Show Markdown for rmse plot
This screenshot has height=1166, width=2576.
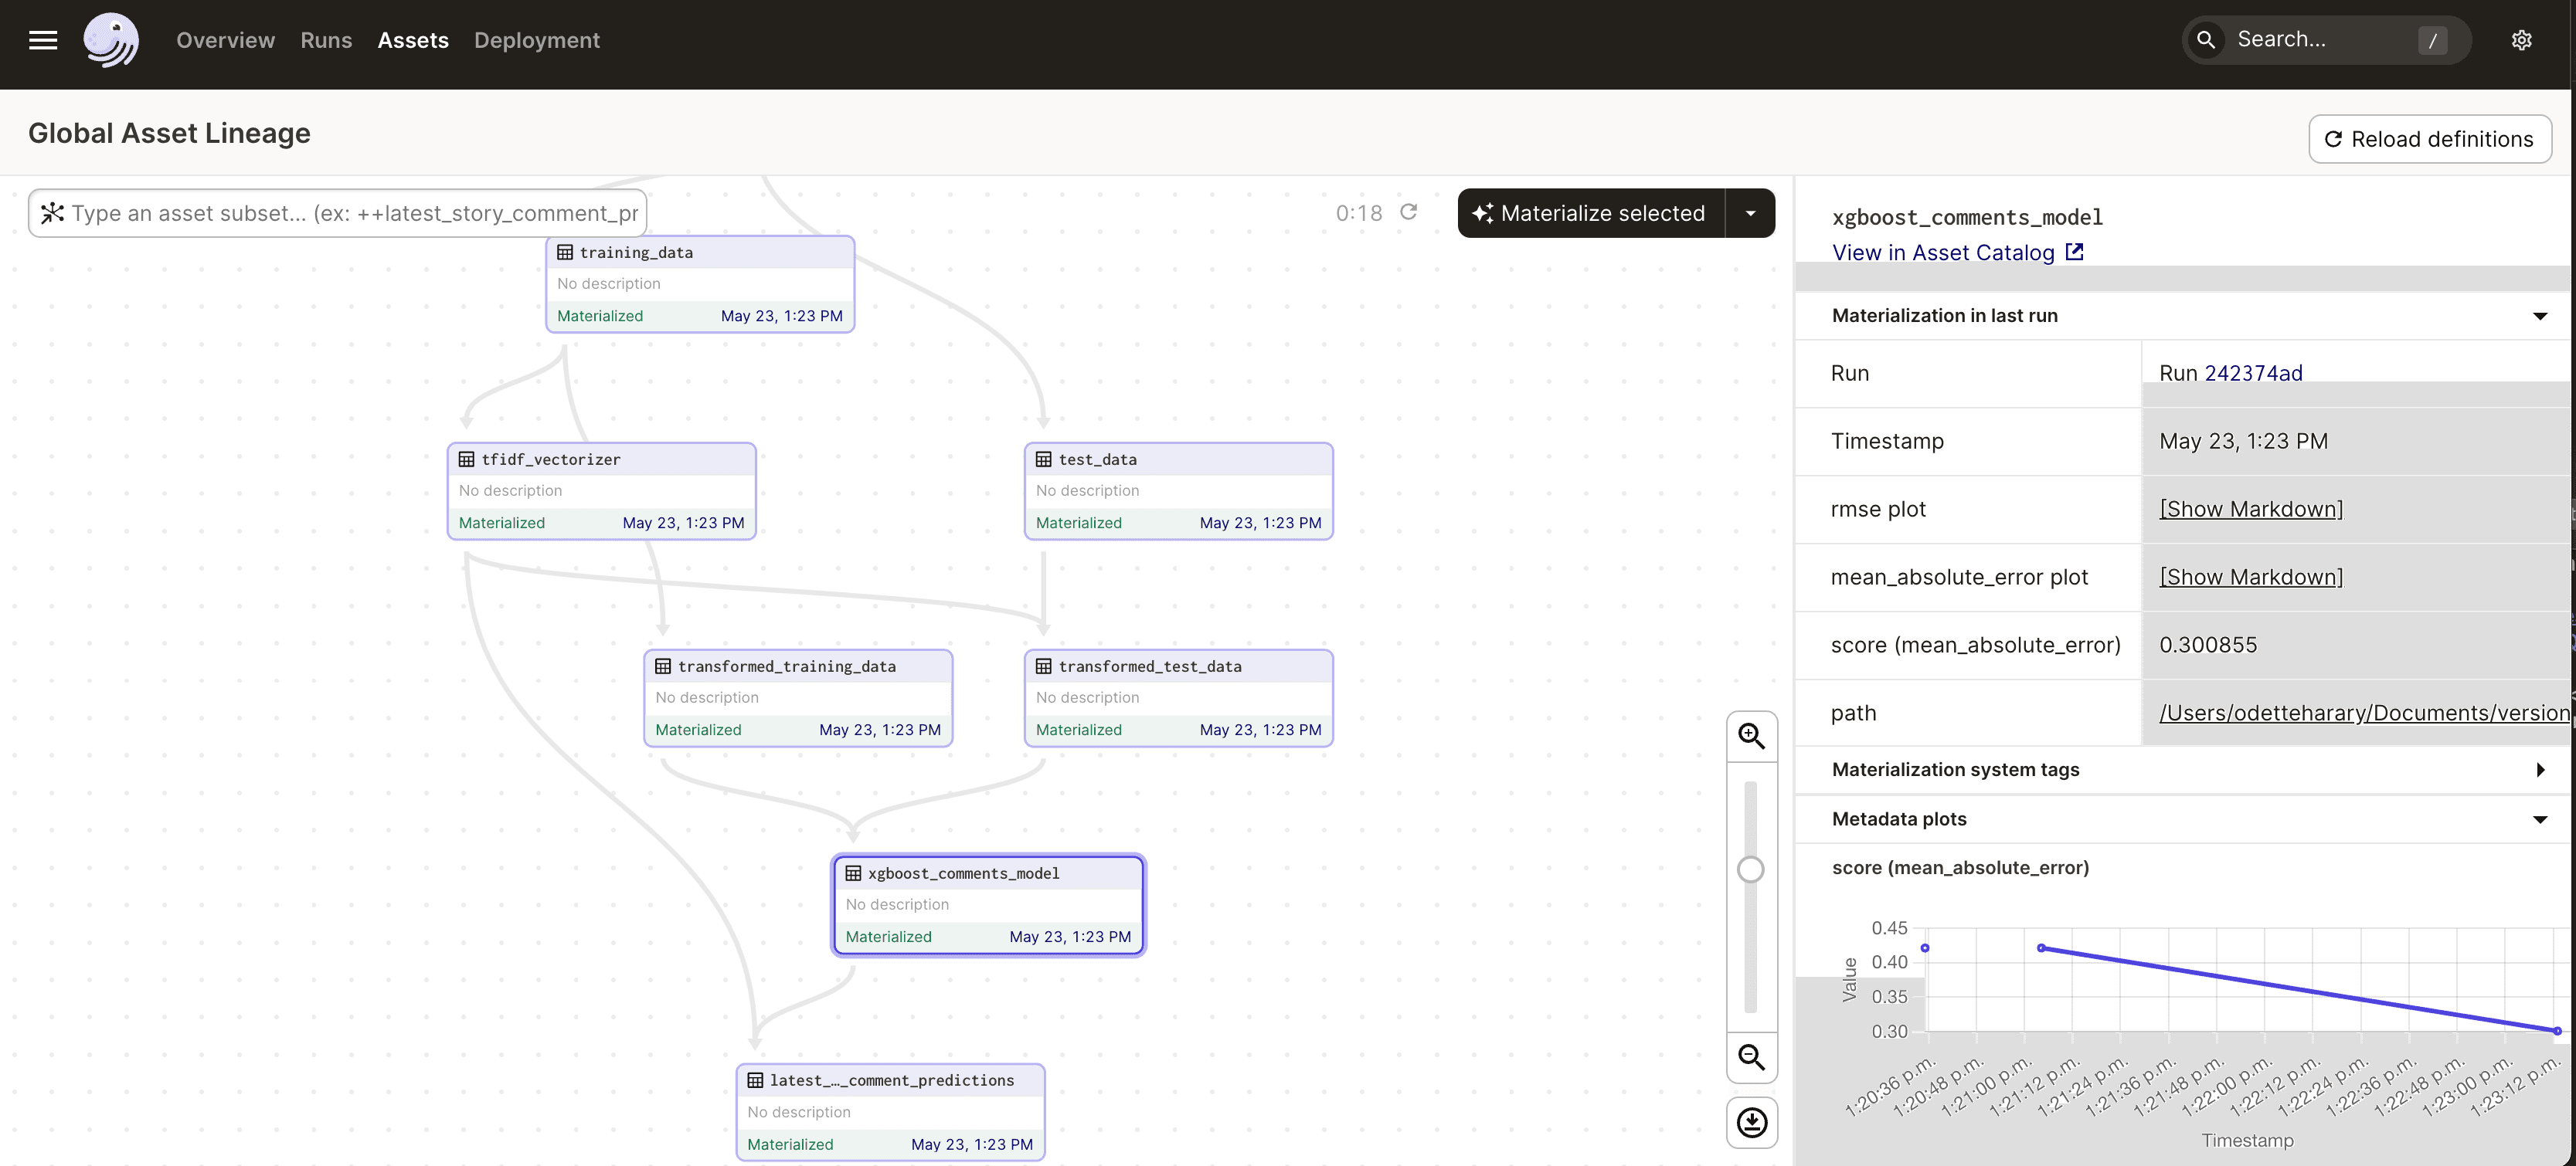(x=2250, y=509)
